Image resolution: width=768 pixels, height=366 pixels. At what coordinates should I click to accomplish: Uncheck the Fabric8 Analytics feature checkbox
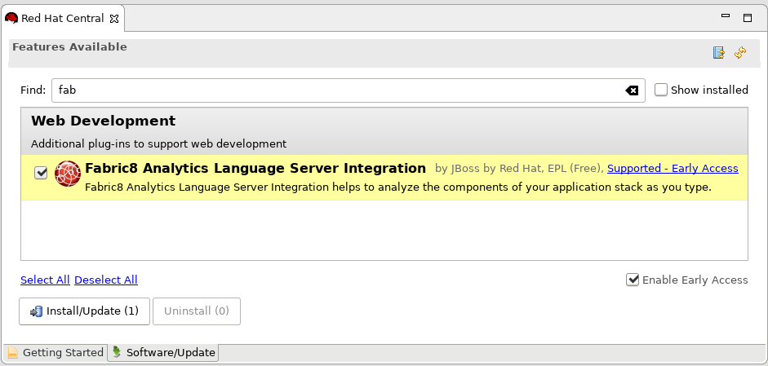pos(41,173)
